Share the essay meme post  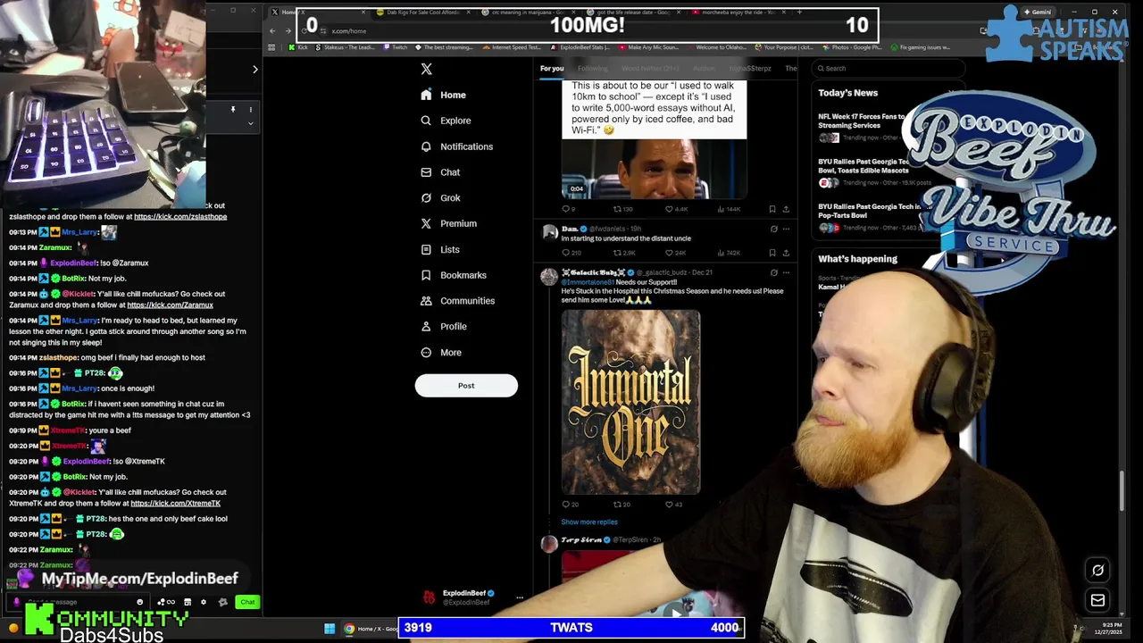click(x=786, y=209)
